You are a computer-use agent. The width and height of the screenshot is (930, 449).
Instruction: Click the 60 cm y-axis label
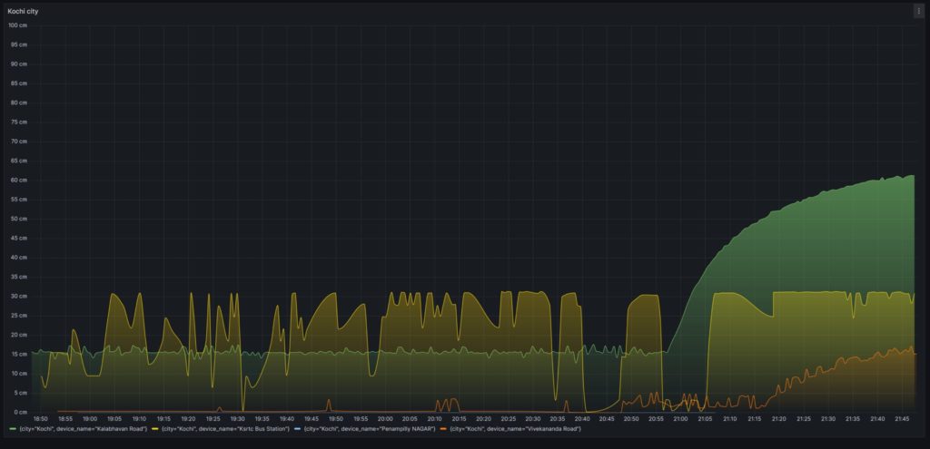(x=18, y=180)
